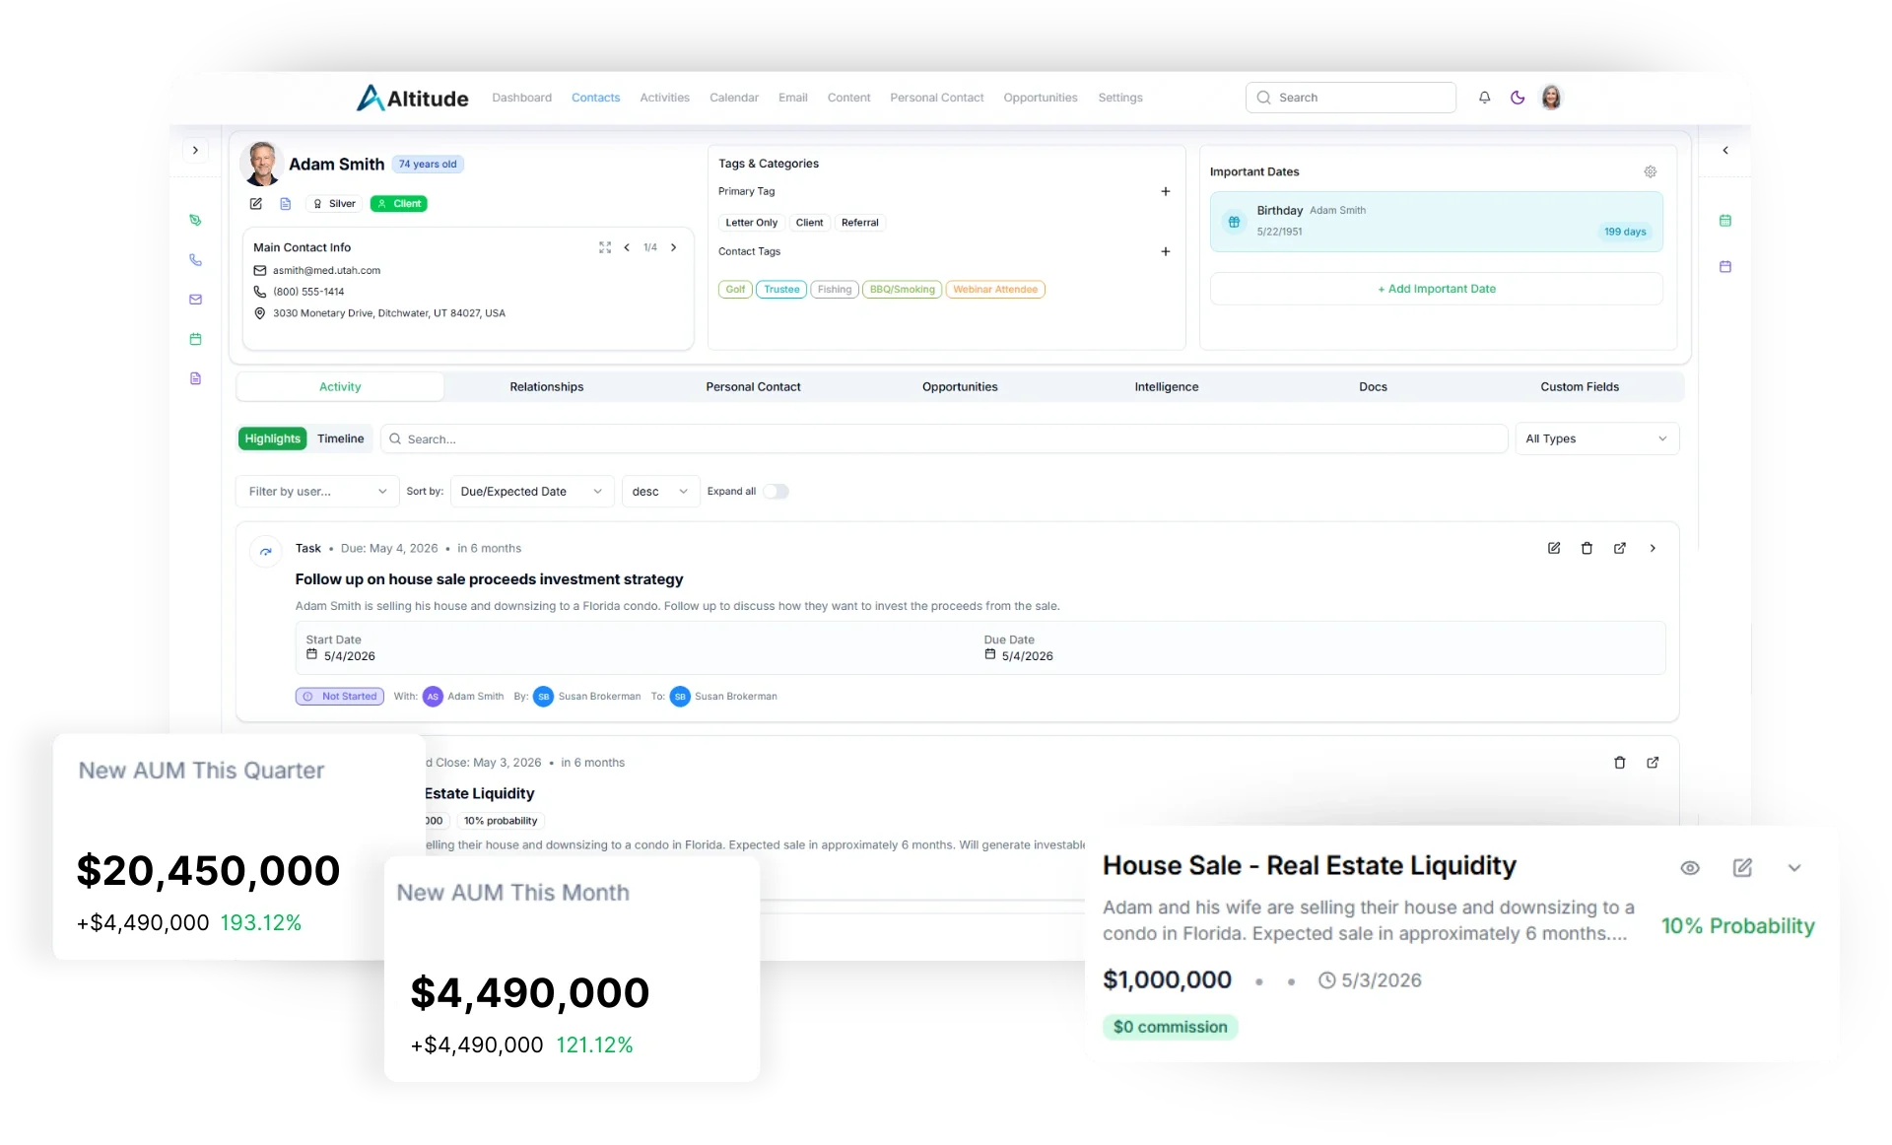Open the All Types filter dropdown
Image resolution: width=1892 pixels, height=1145 pixels.
tap(1597, 438)
